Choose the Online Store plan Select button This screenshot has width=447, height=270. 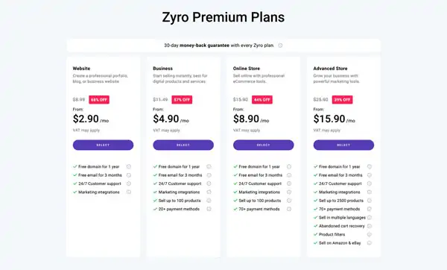[x=264, y=145]
